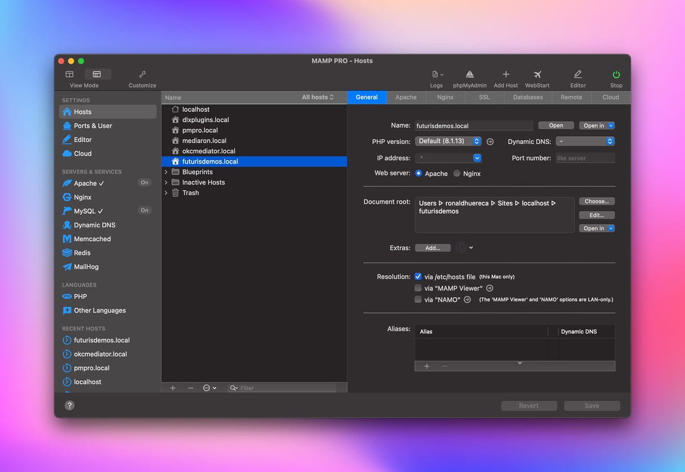Viewport: 685px width, 472px height.
Task: Open the Document root Open in dropdown
Action: [x=597, y=228]
